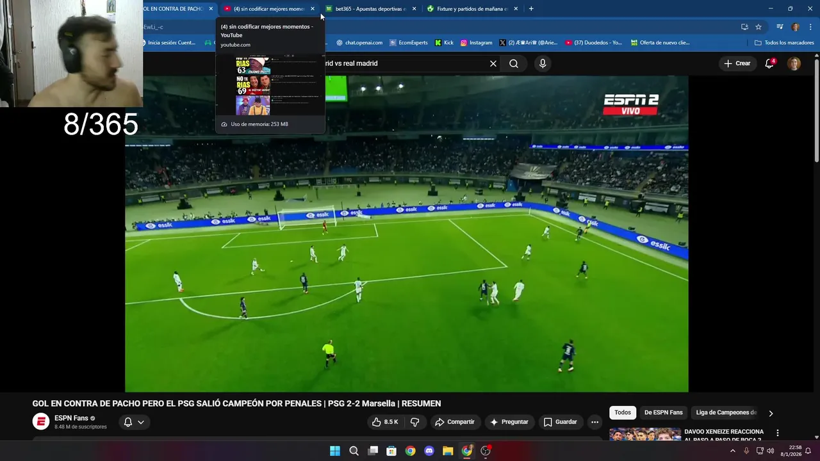820x461 pixels.
Task: Open the ESPN Fans channel name
Action: (71, 418)
